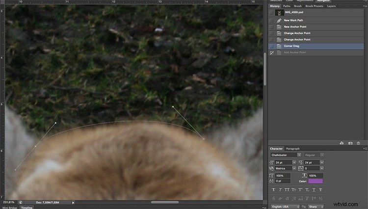
Task: Set history brush source on New Work Path
Action: click(271, 21)
